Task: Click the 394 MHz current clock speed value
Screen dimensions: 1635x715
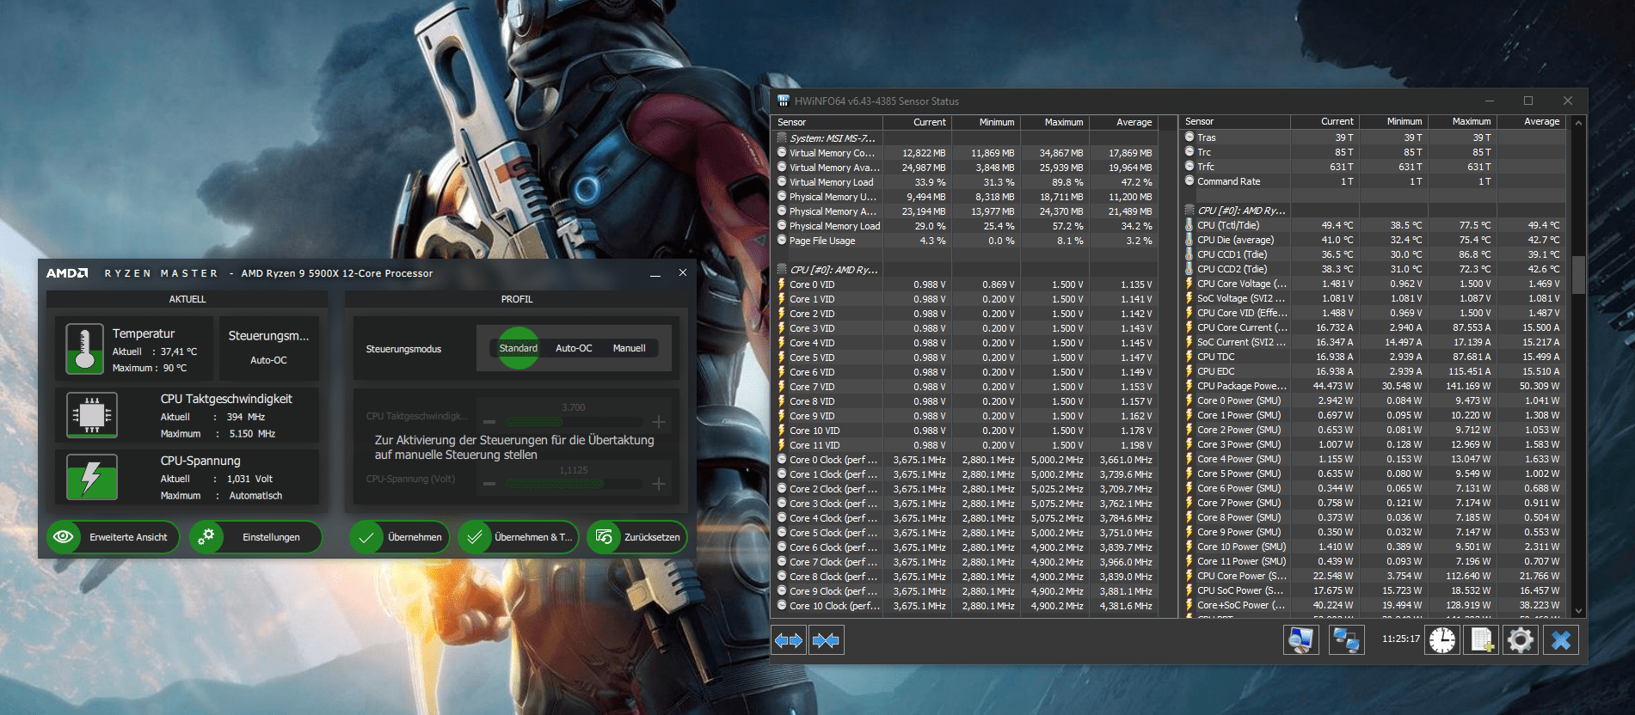Action: (x=245, y=417)
